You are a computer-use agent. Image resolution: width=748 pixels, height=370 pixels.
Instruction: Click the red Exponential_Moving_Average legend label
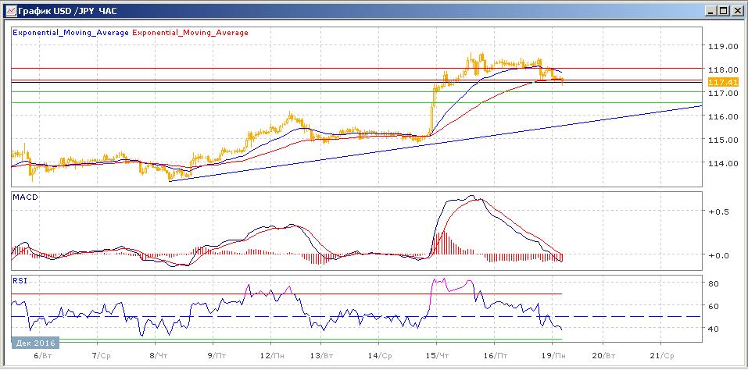click(191, 33)
